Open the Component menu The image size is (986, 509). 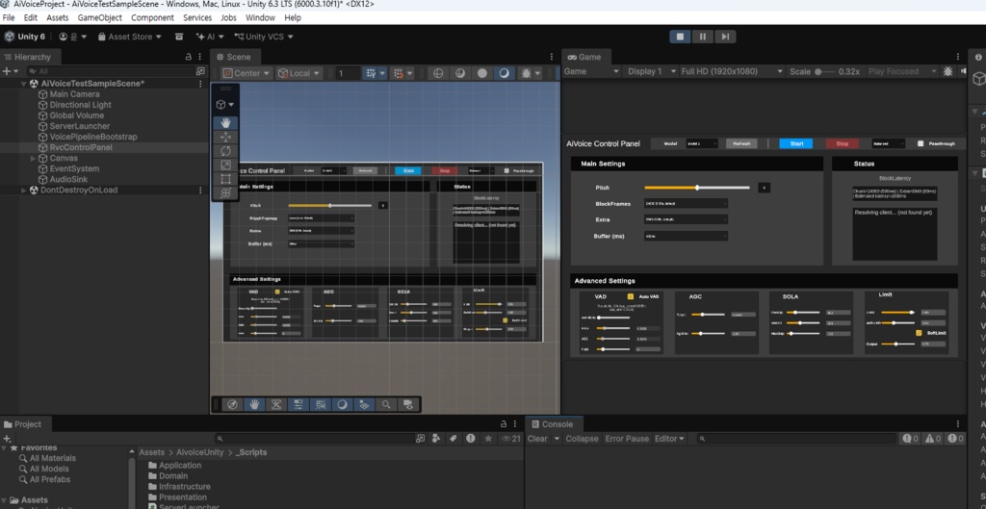pos(152,17)
